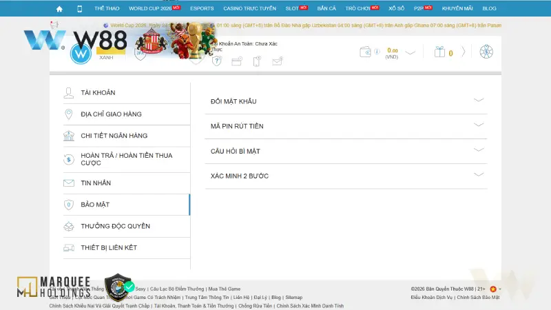This screenshot has width=551, height=310.
Task: Open Xổ Số menu
Action: click(397, 8)
